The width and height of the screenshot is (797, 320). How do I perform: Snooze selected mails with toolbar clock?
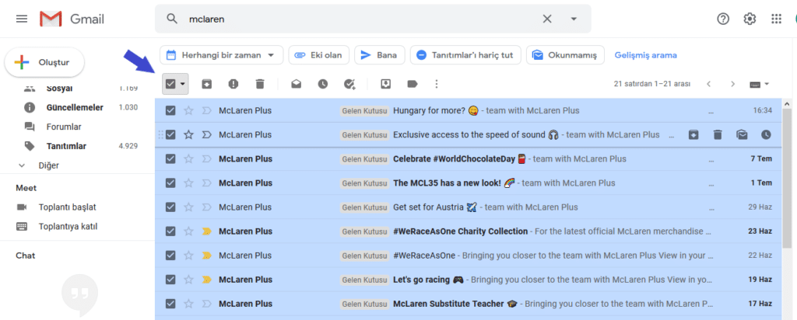323,84
